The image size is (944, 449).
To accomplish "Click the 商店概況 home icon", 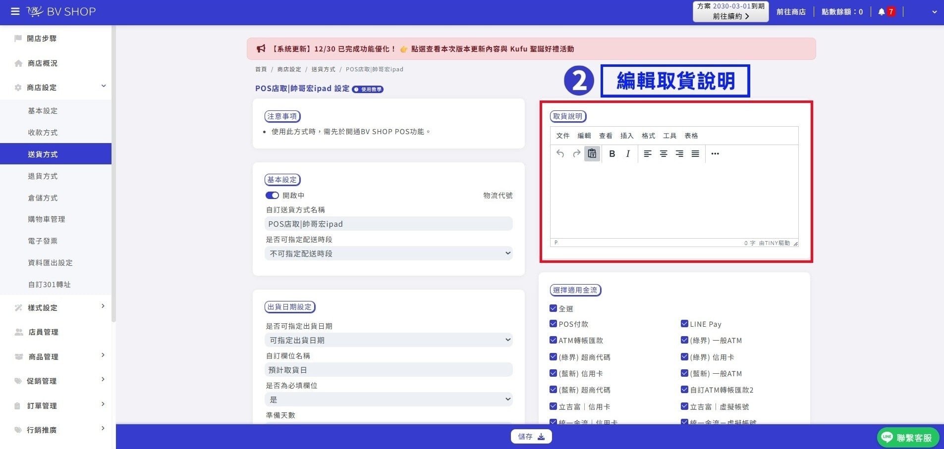I will click(18, 63).
